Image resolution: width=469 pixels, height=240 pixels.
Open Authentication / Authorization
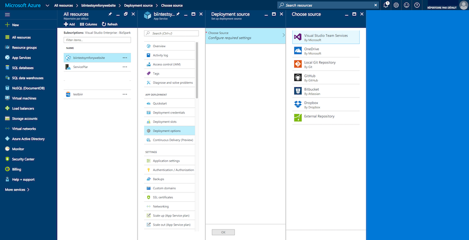click(170, 170)
